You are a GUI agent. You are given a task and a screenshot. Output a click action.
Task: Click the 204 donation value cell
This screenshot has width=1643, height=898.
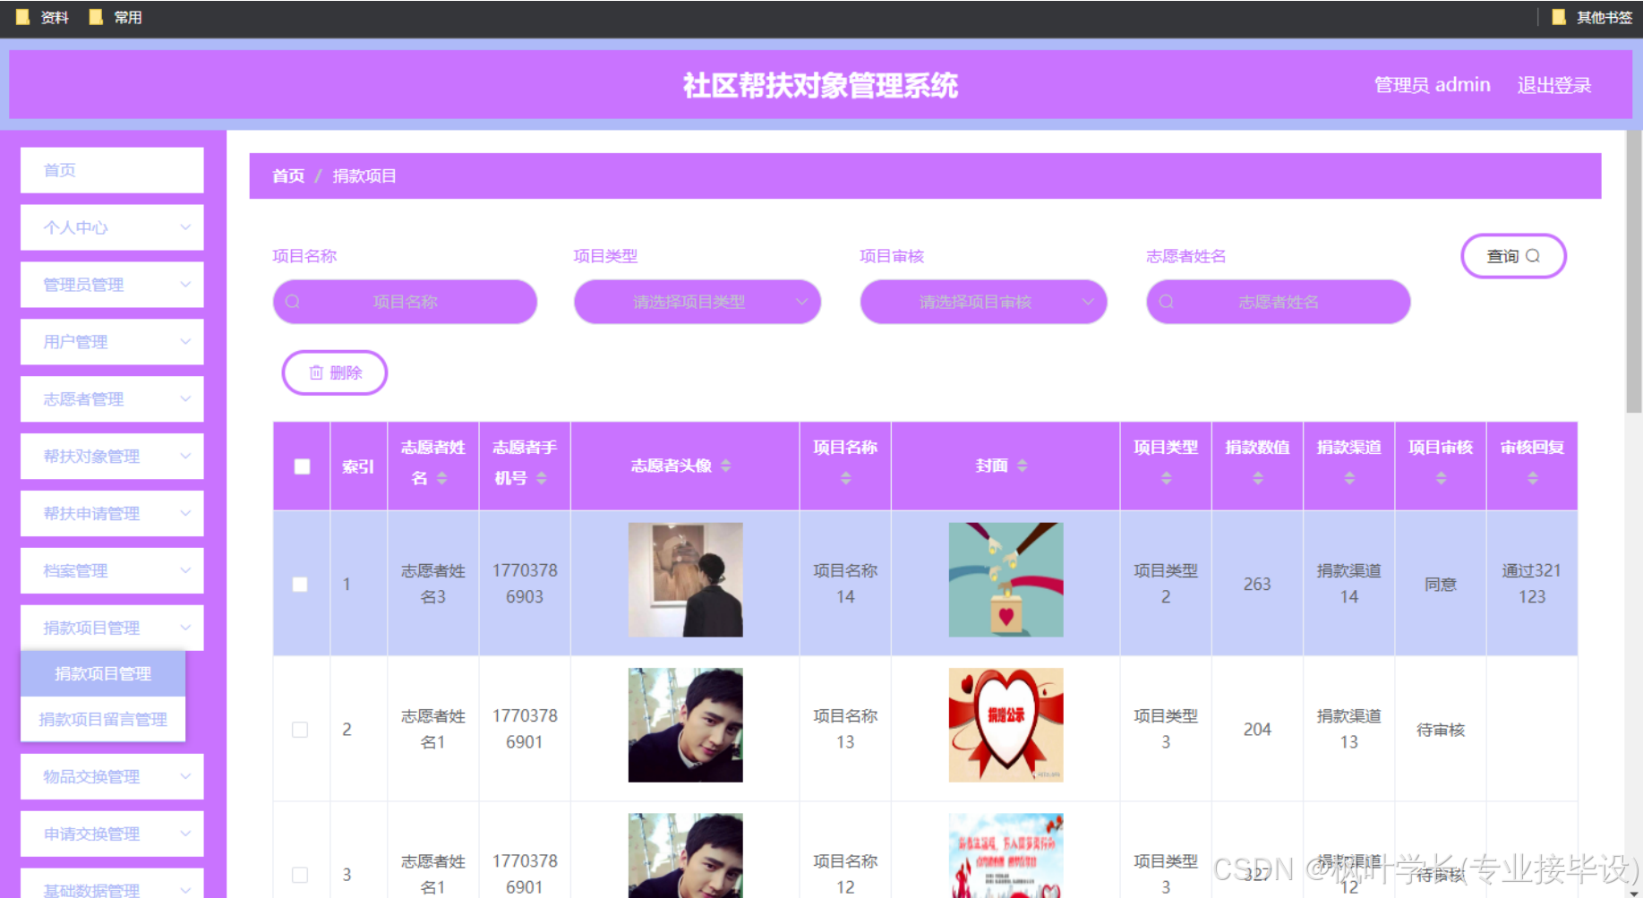tap(1257, 730)
